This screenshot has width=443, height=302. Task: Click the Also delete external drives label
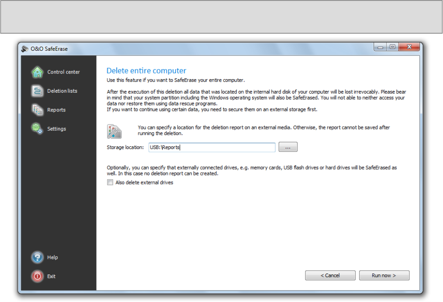pos(144,183)
